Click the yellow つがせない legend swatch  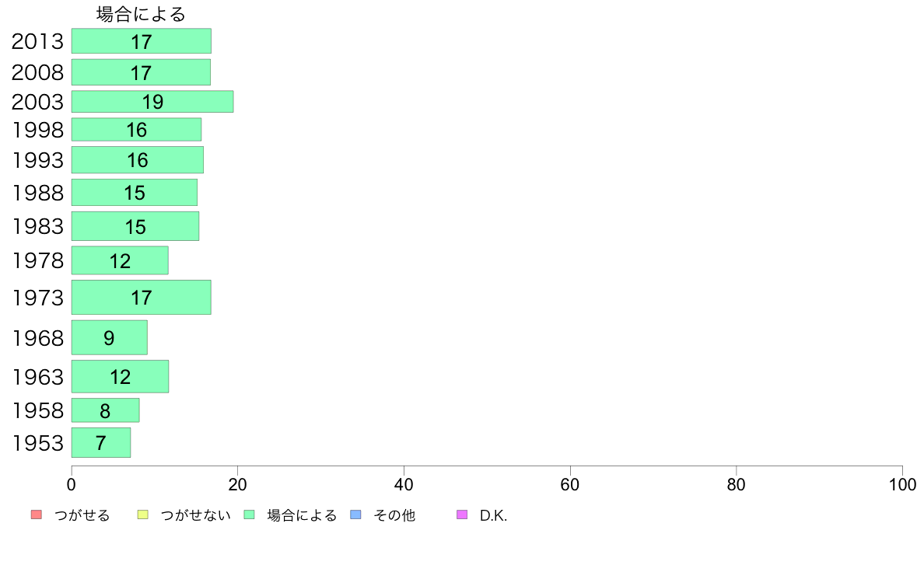coord(142,514)
